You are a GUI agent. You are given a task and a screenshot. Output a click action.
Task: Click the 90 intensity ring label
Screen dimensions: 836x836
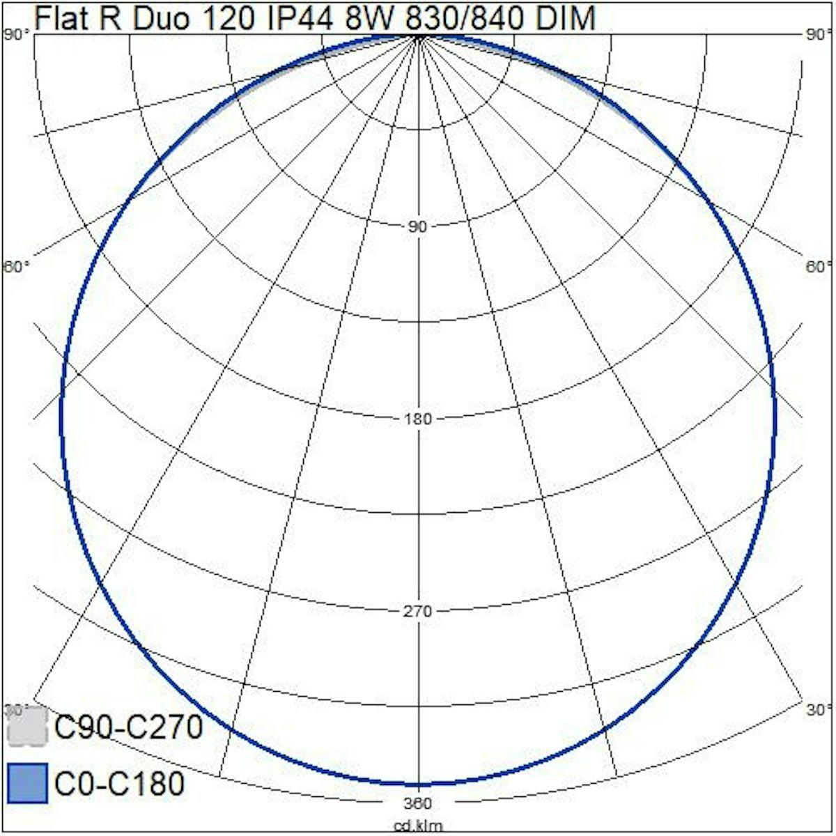[x=417, y=226]
